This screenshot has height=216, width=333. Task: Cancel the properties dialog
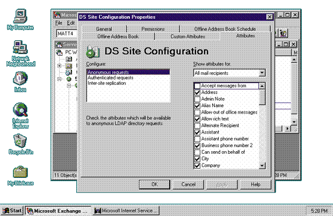click(x=189, y=184)
